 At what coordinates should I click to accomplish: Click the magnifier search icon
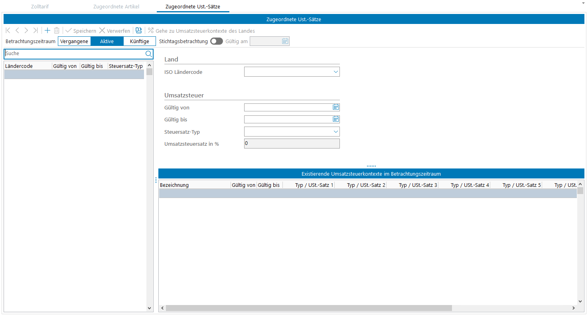pyautogui.click(x=148, y=54)
